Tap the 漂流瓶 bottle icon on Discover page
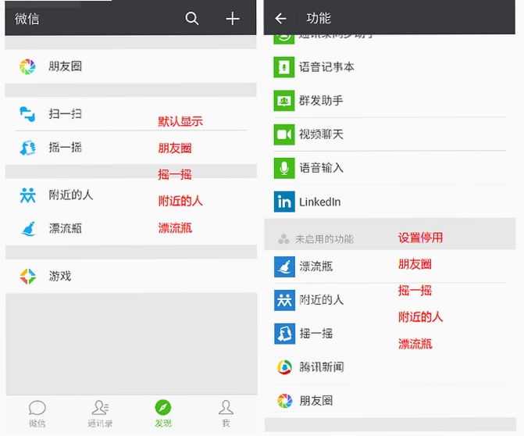Viewport: 524px width, 436px height. (28, 229)
